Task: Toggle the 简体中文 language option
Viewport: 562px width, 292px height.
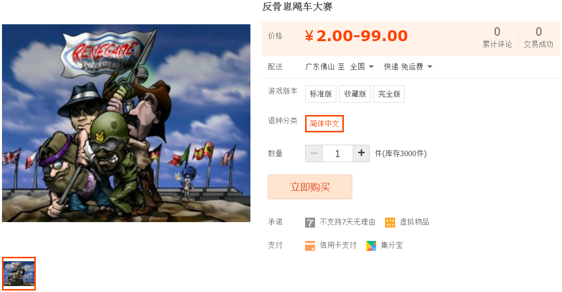Action: [x=324, y=123]
